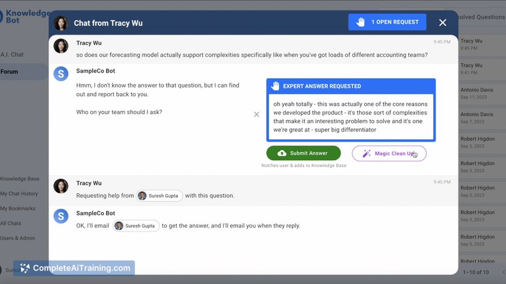The height and width of the screenshot is (284, 506).
Task: Click Tracy Wu's avatar beside 'Requesting help from'
Action: coord(61,186)
